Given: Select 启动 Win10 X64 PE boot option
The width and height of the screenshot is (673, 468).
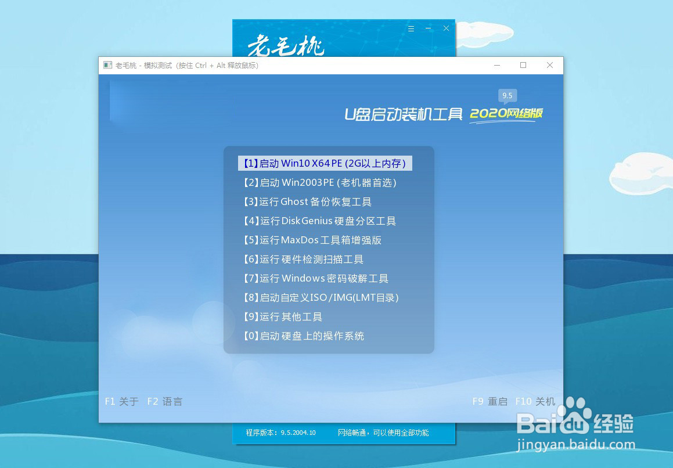Looking at the screenshot, I should coord(325,163).
